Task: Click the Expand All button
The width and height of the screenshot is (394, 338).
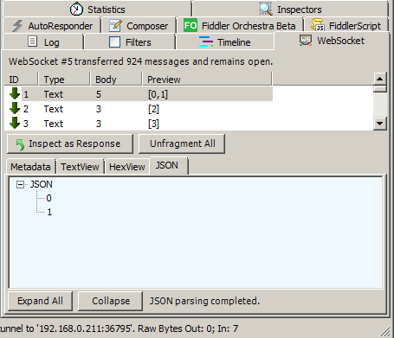Action: [x=40, y=301]
